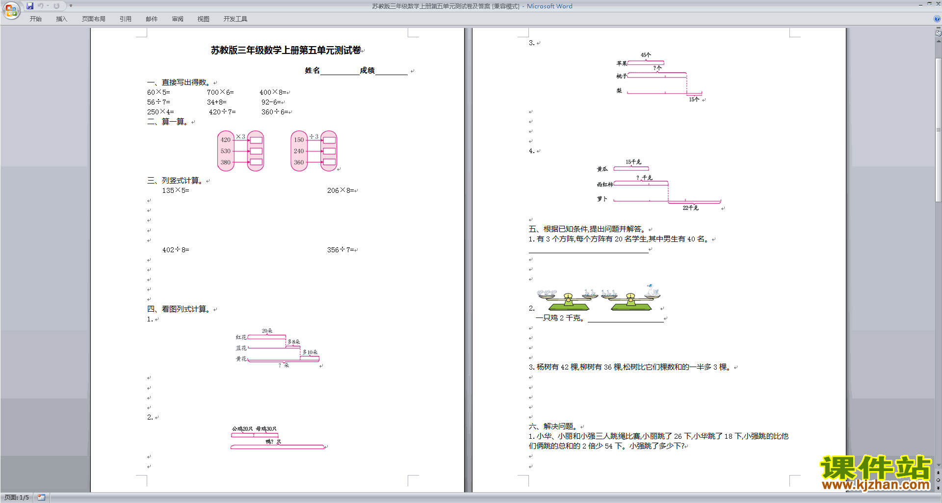942x503 pixels.
Task: Customize the Quick Access Toolbar dropdown
Action: point(71,6)
